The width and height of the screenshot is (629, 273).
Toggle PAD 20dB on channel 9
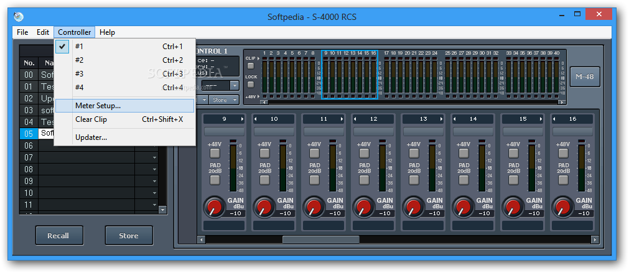pos(215,180)
